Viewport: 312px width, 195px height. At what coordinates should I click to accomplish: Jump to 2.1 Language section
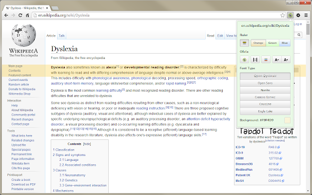pos(69,160)
